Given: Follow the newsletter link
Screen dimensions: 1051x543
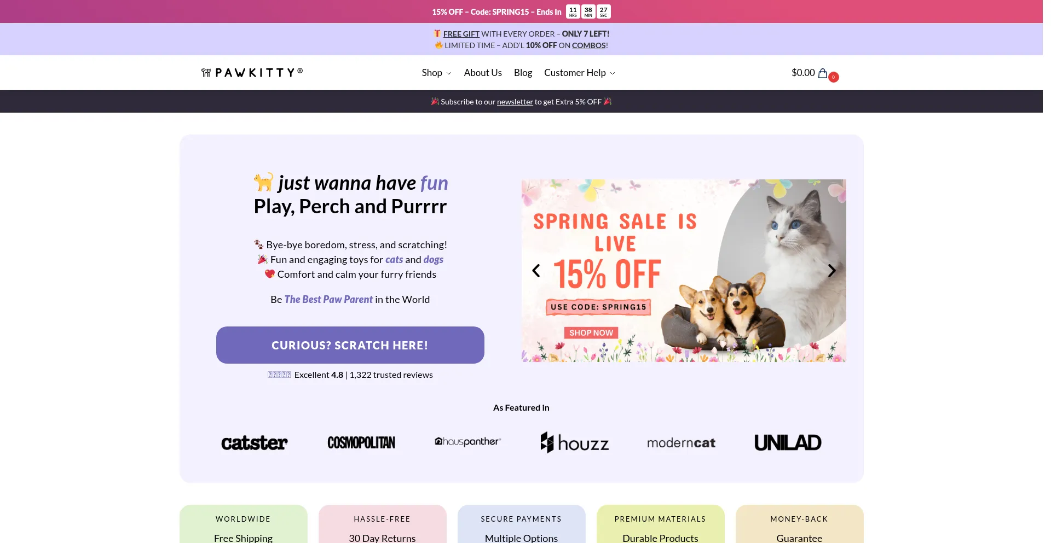Looking at the screenshot, I should 515,102.
